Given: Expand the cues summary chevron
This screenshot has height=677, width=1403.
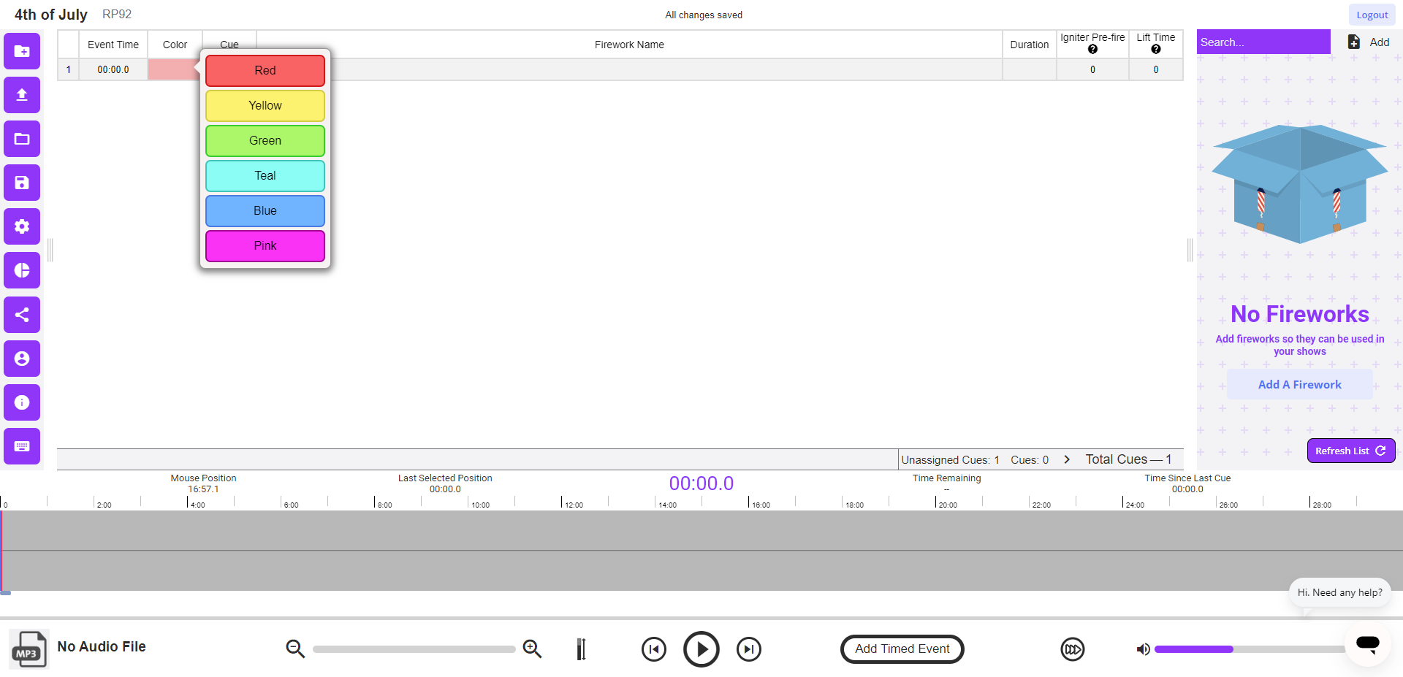Looking at the screenshot, I should (x=1067, y=459).
